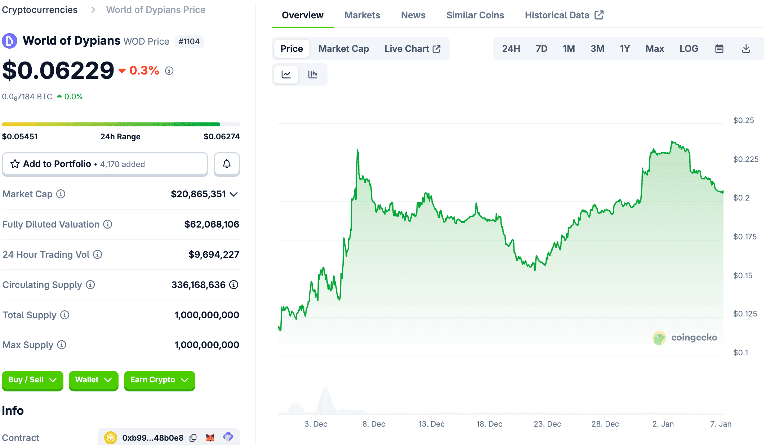Download chart data with download icon
The image size is (766, 445).
click(x=746, y=49)
